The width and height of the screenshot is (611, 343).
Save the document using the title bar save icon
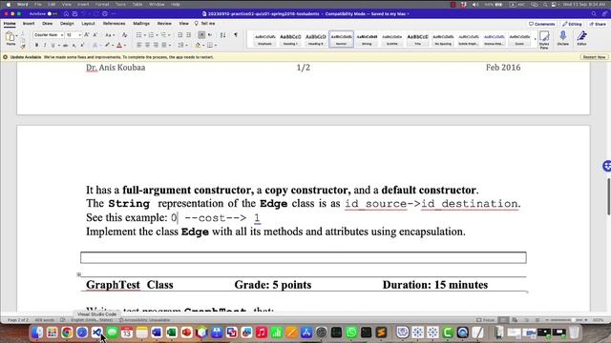(x=74, y=13)
